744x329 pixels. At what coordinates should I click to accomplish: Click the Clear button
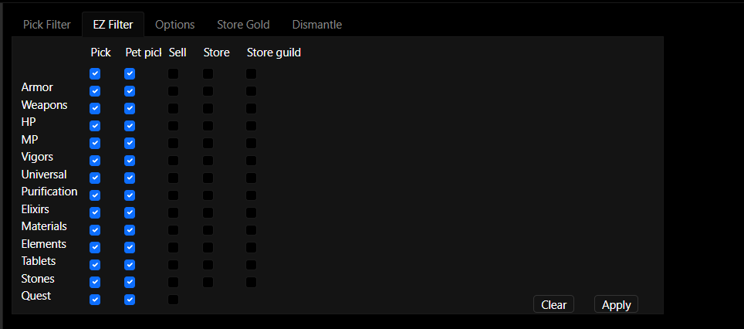(553, 304)
